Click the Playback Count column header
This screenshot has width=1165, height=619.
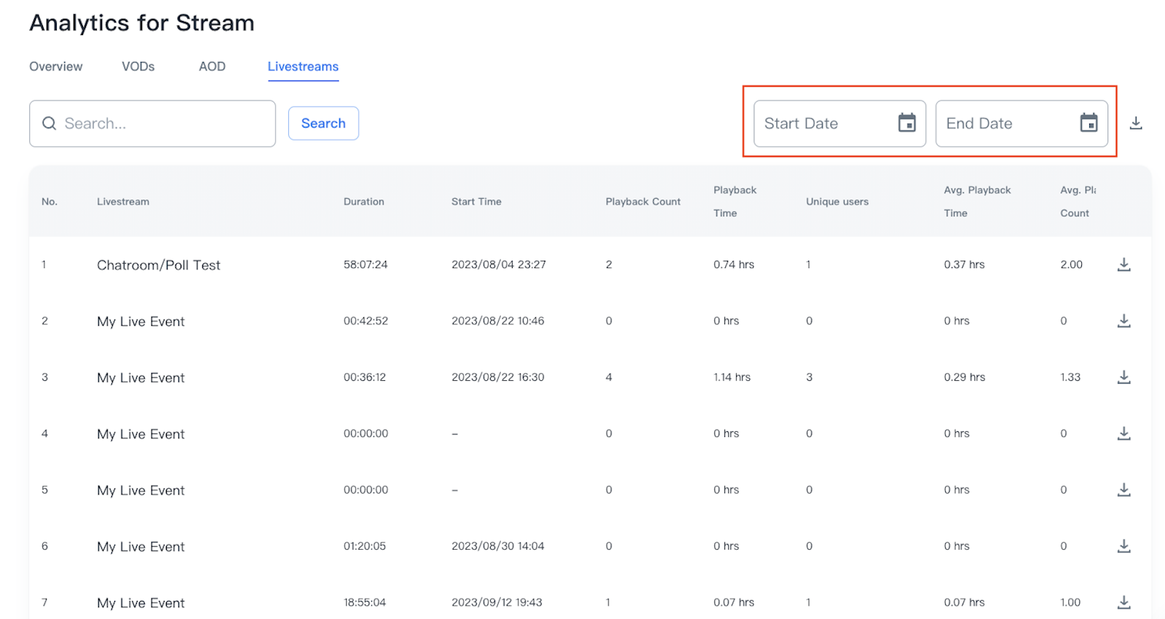point(643,202)
